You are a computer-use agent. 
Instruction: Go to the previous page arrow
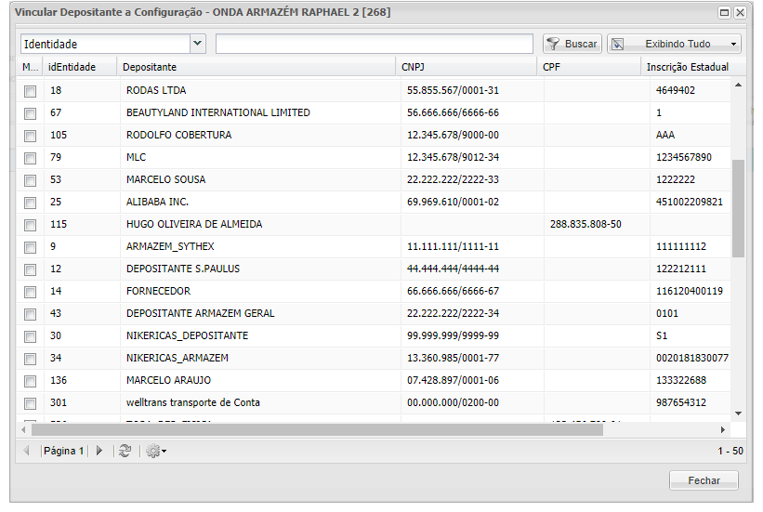coord(27,451)
